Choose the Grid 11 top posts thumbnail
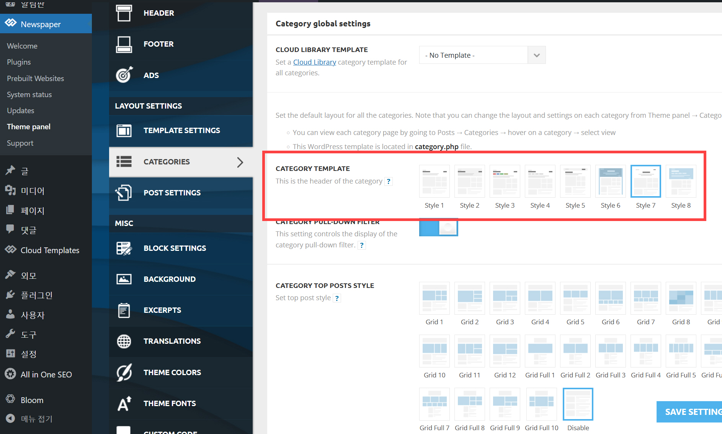The image size is (722, 434). pos(470,351)
